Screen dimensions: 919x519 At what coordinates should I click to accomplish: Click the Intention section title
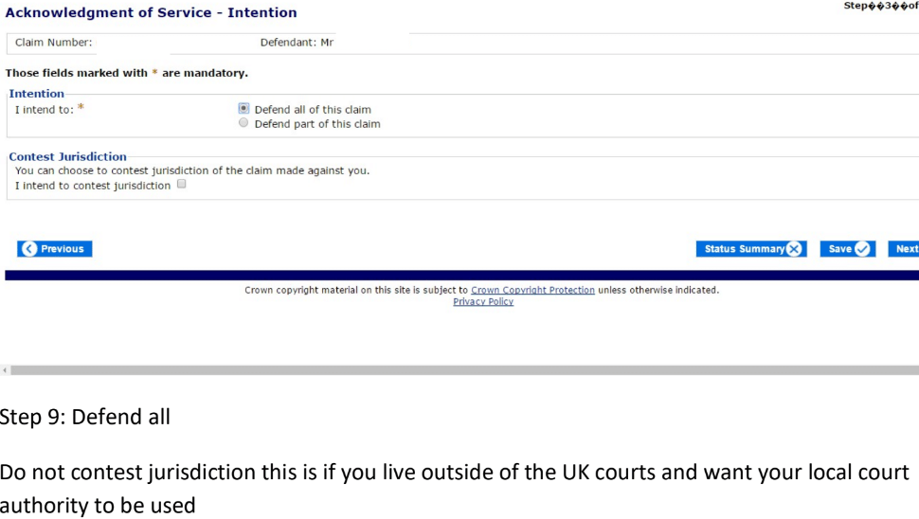click(37, 94)
